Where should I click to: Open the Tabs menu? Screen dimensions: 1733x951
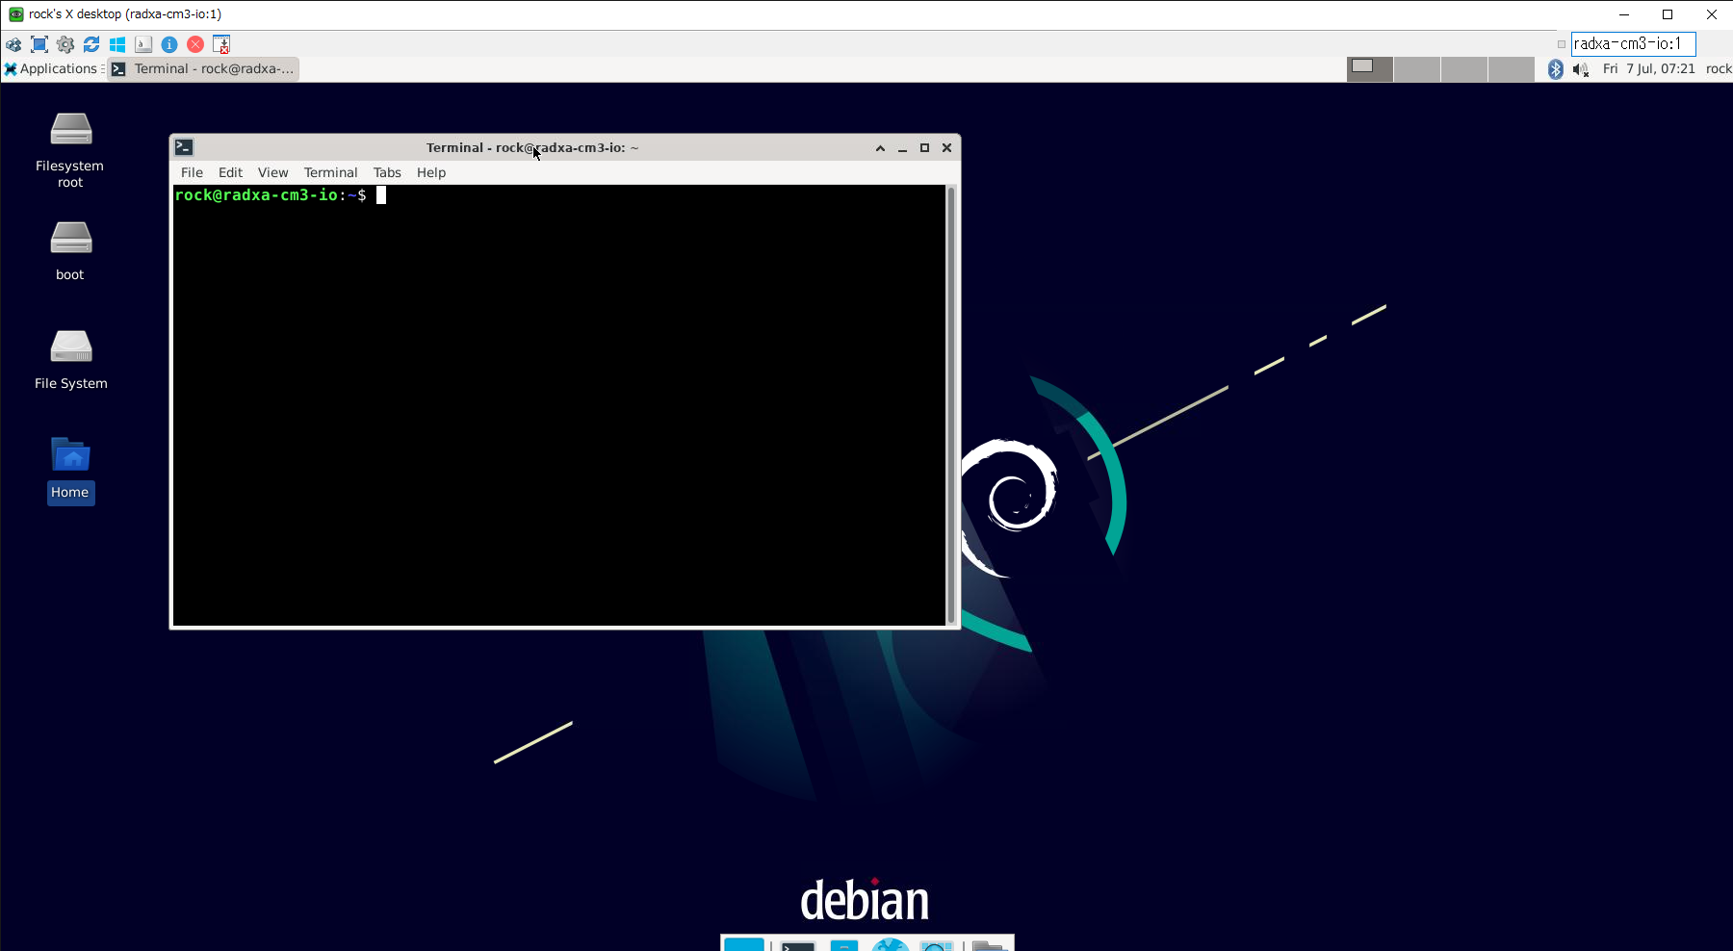[x=387, y=173]
